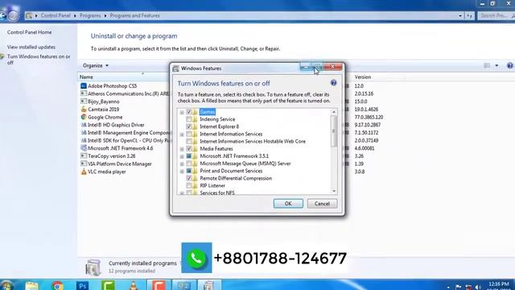Open Windows Explorer from the taskbar
515x290 pixels.
coord(32,285)
